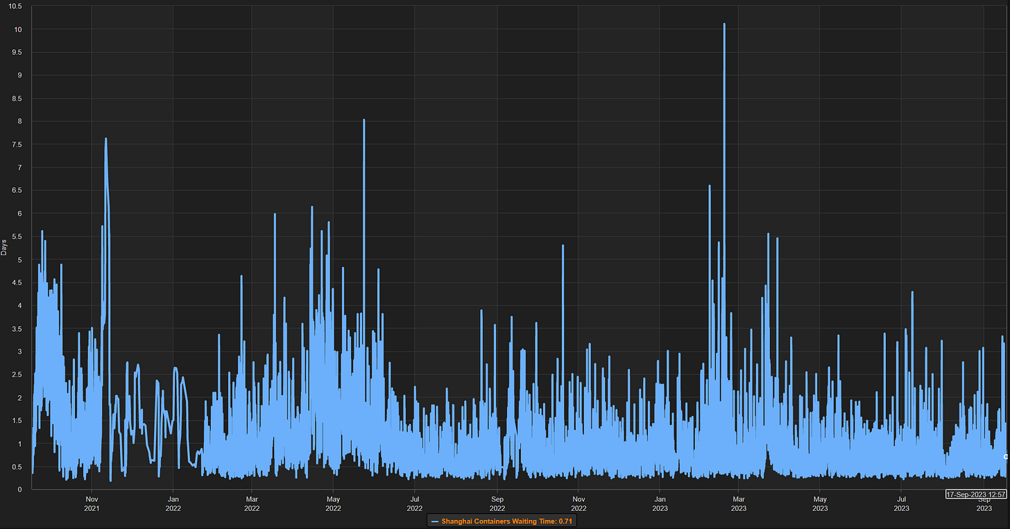Click the Shanghai Containers Waiting Time legend entry

pos(502,521)
